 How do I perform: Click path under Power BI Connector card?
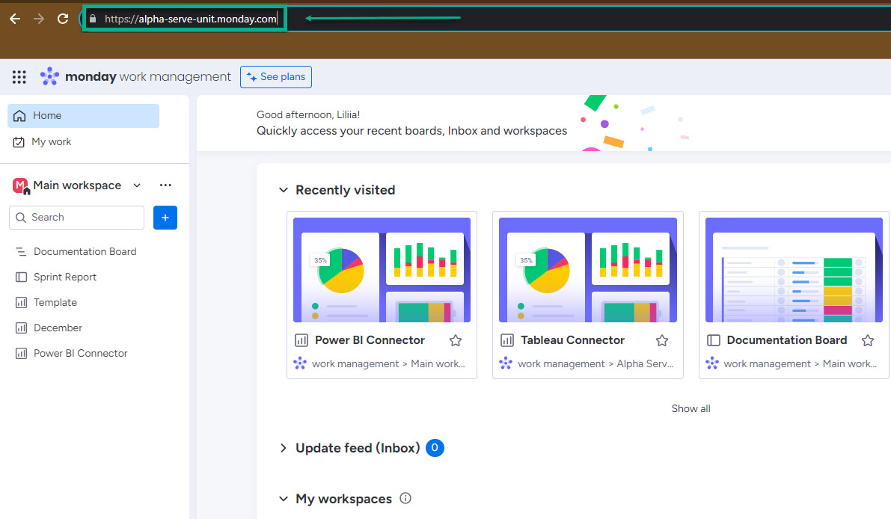pyautogui.click(x=388, y=364)
